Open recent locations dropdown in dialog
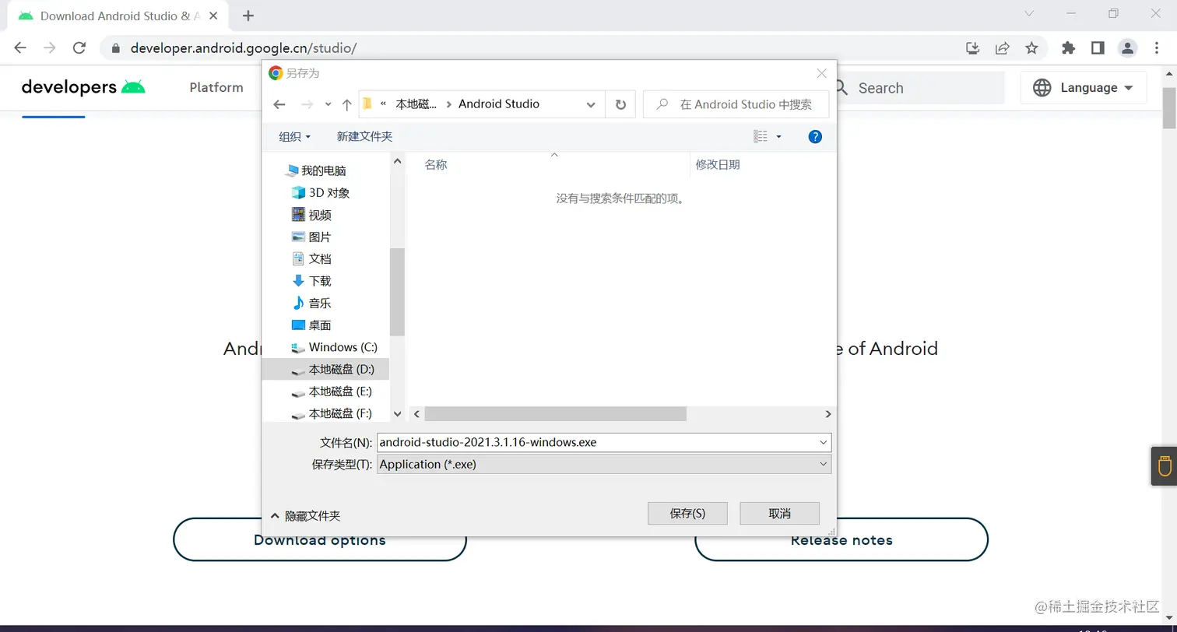1177x632 pixels. pyautogui.click(x=328, y=104)
